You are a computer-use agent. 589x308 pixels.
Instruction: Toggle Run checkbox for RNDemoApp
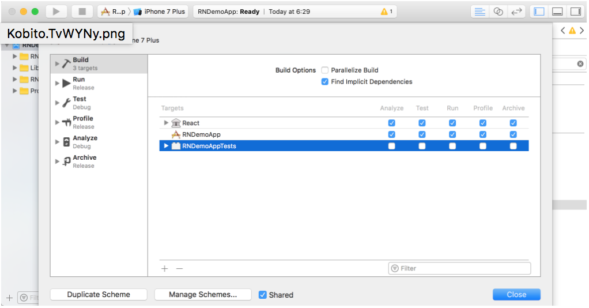coord(452,134)
